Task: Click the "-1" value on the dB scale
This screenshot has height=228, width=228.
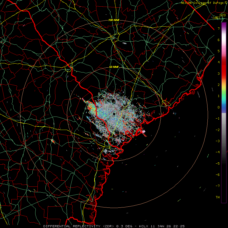Action: (218, 119)
